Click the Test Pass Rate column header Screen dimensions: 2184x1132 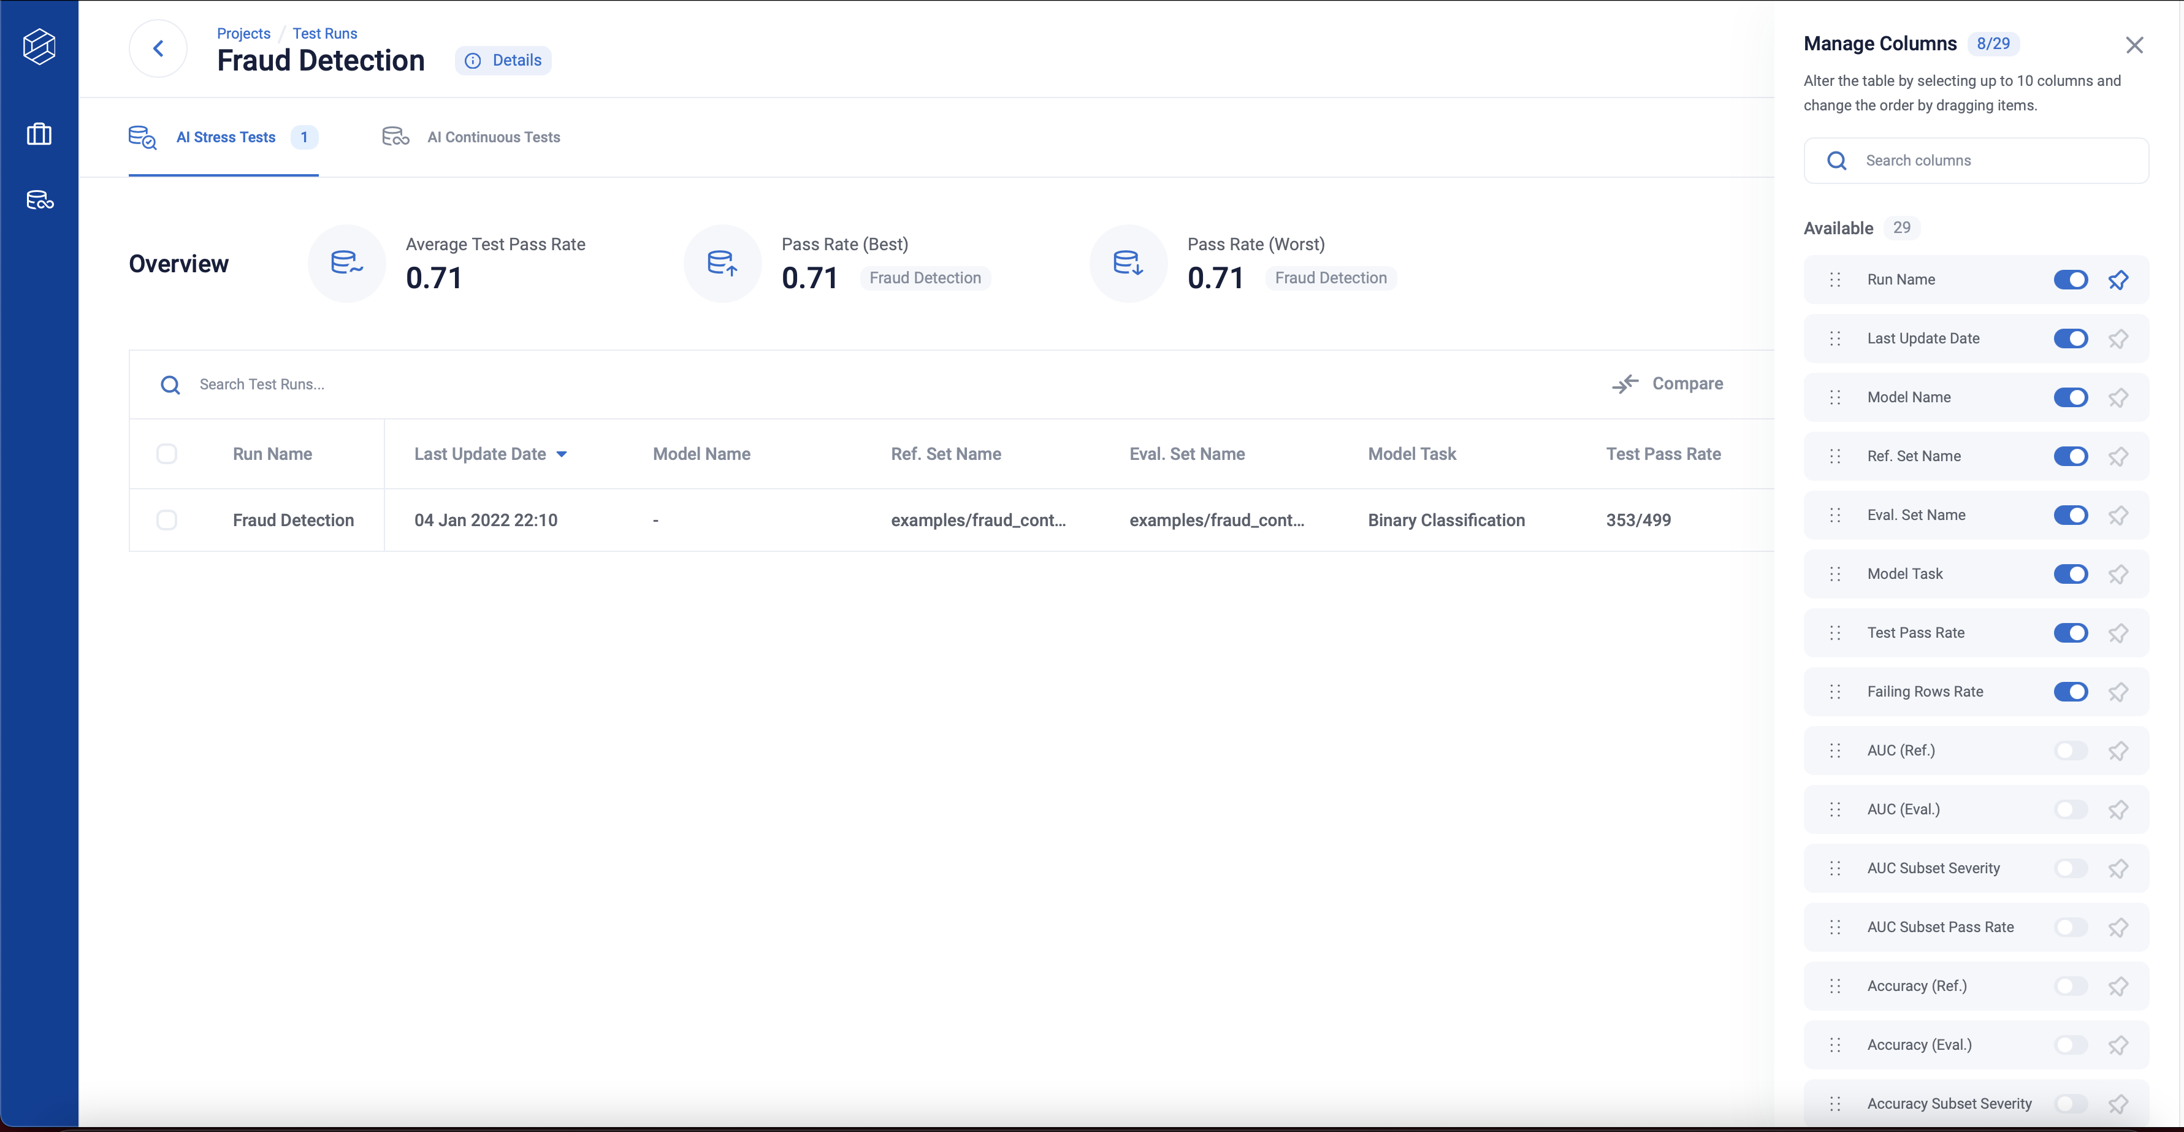1663,454
